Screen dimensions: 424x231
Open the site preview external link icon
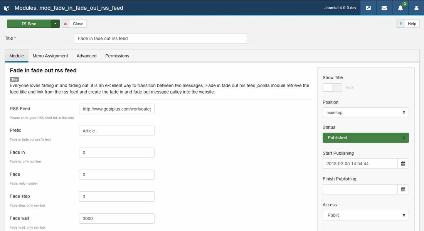click(x=368, y=8)
